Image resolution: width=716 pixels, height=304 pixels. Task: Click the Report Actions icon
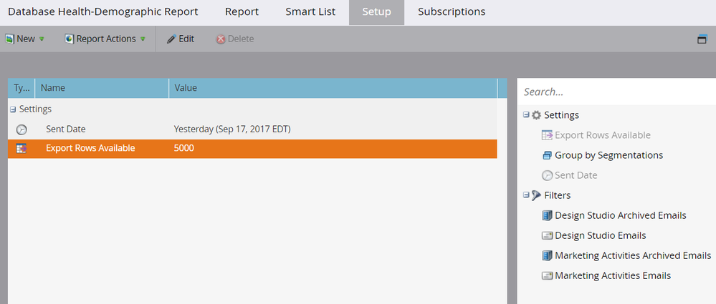coord(70,39)
